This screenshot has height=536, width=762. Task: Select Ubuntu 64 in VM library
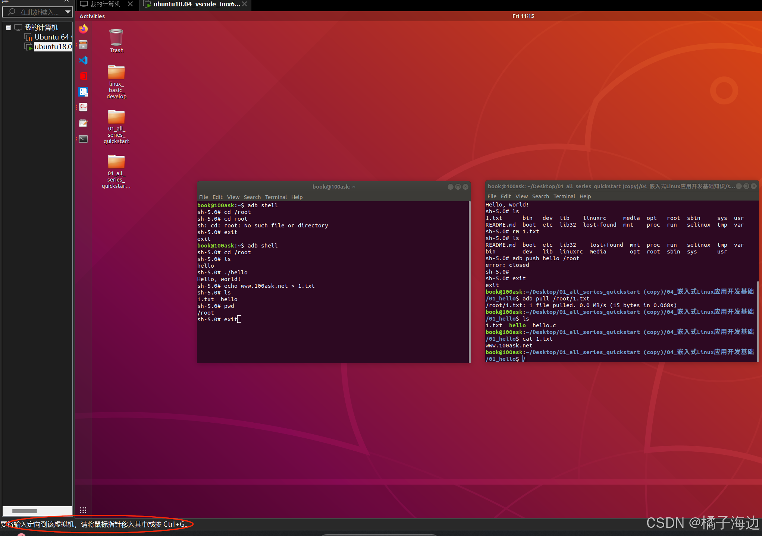click(x=51, y=37)
